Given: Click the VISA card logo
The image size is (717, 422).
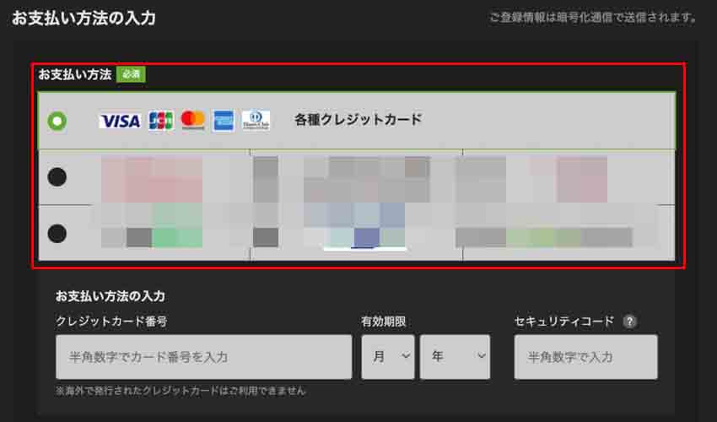Looking at the screenshot, I should 121,122.
